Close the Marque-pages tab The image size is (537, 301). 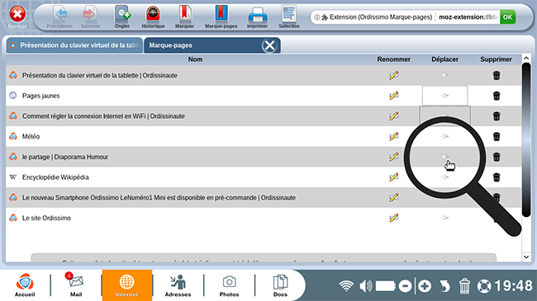269,45
